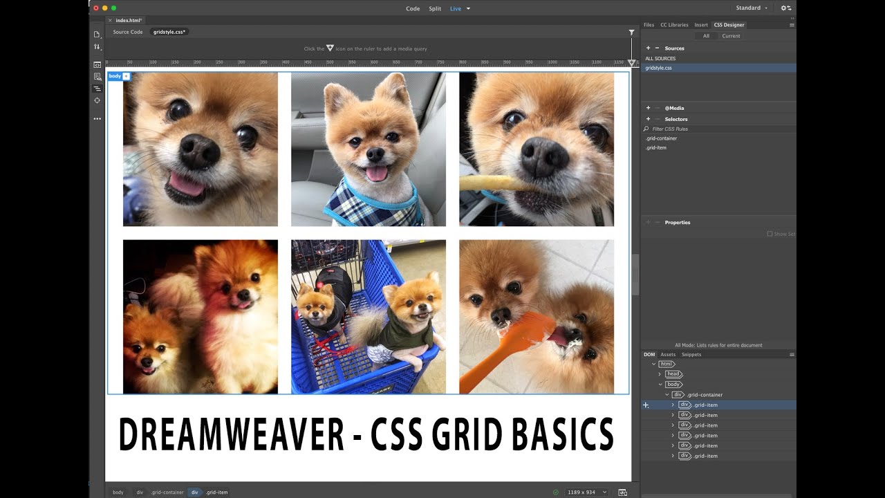Open the Live view dropdown arrow

[x=468, y=8]
